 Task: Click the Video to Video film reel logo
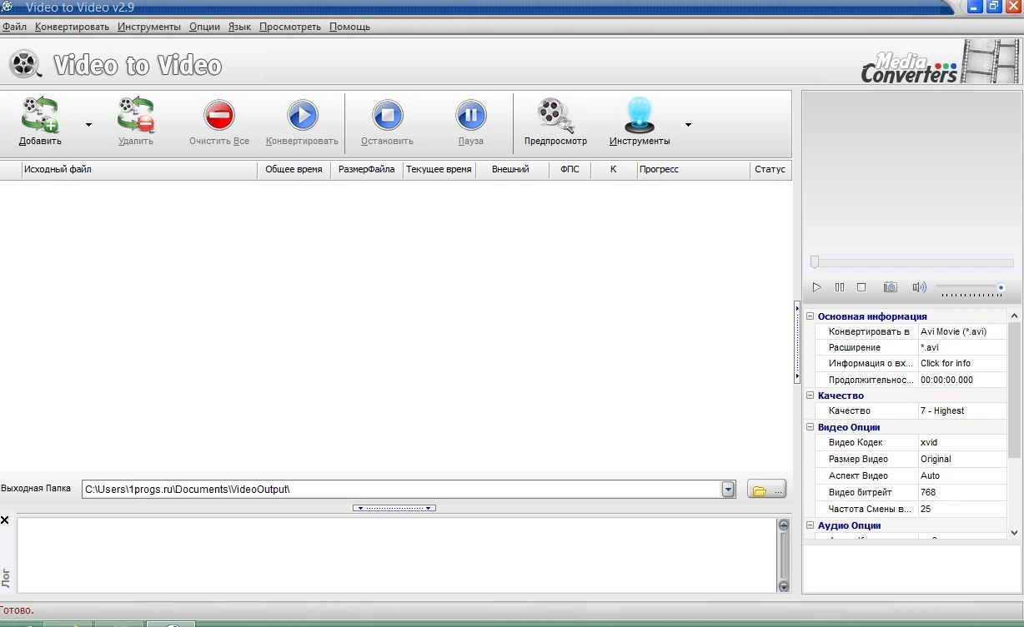[x=26, y=64]
